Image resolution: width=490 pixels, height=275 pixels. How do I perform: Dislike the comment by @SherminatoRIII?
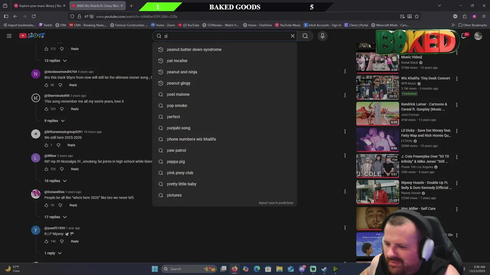[x=62, y=109]
